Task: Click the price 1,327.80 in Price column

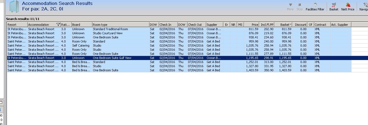Action: [252, 66]
